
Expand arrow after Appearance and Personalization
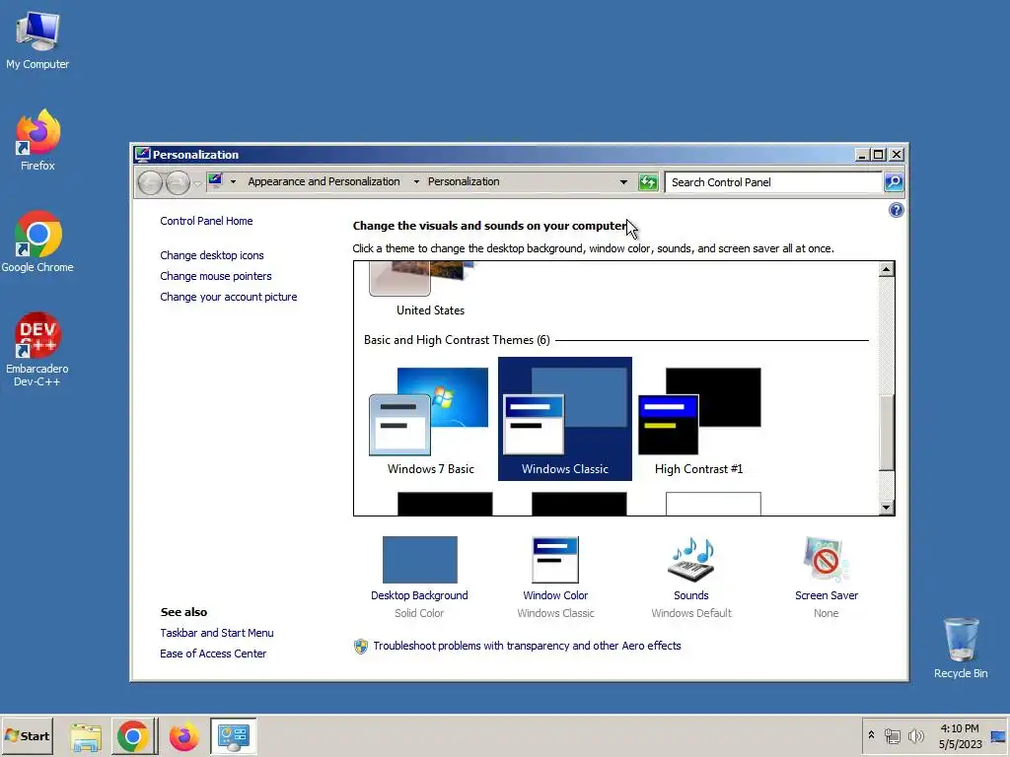[416, 182]
